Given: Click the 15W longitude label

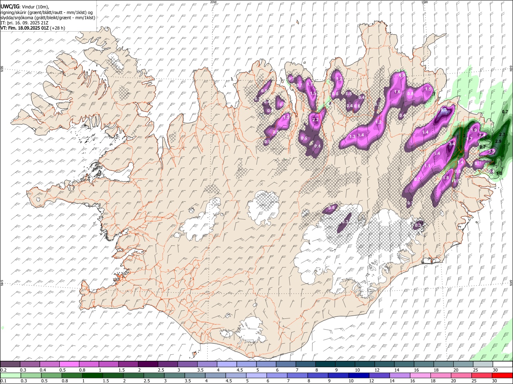Looking at the screenshot, I should [x=424, y=2].
